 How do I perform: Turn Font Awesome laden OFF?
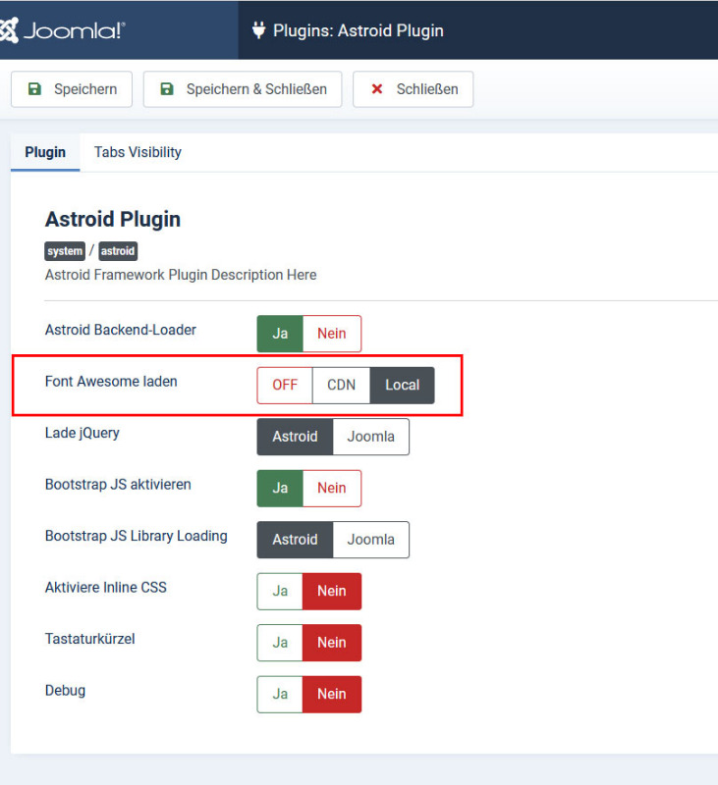pyautogui.click(x=285, y=385)
